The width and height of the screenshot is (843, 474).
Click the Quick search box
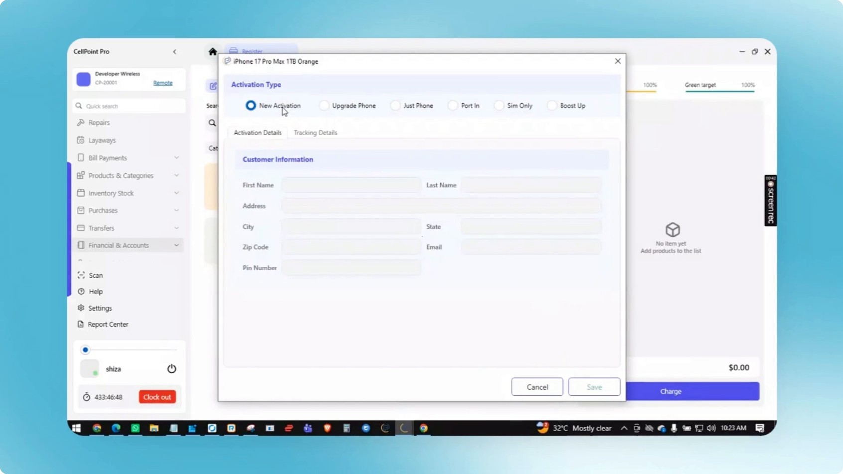pos(129,106)
